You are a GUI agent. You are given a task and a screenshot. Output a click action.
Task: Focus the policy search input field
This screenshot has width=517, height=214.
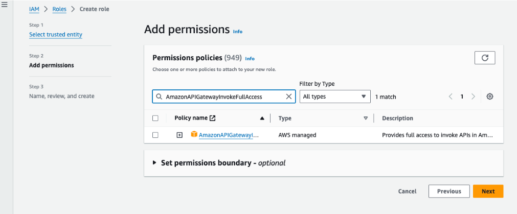(222, 96)
